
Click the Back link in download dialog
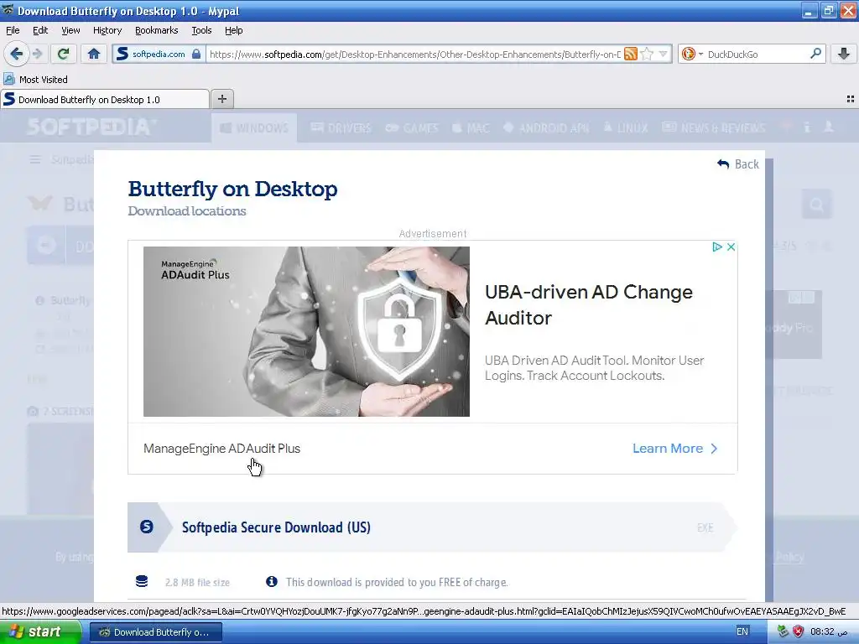click(738, 164)
